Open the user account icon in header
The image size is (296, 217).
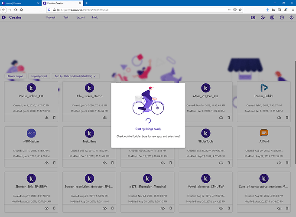click(292, 17)
